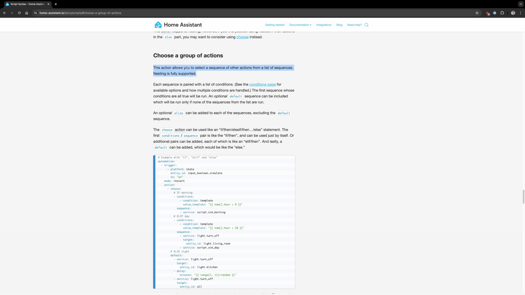Image resolution: width=525 pixels, height=295 pixels.
Task: Open a new browser tab
Action: 56,4
